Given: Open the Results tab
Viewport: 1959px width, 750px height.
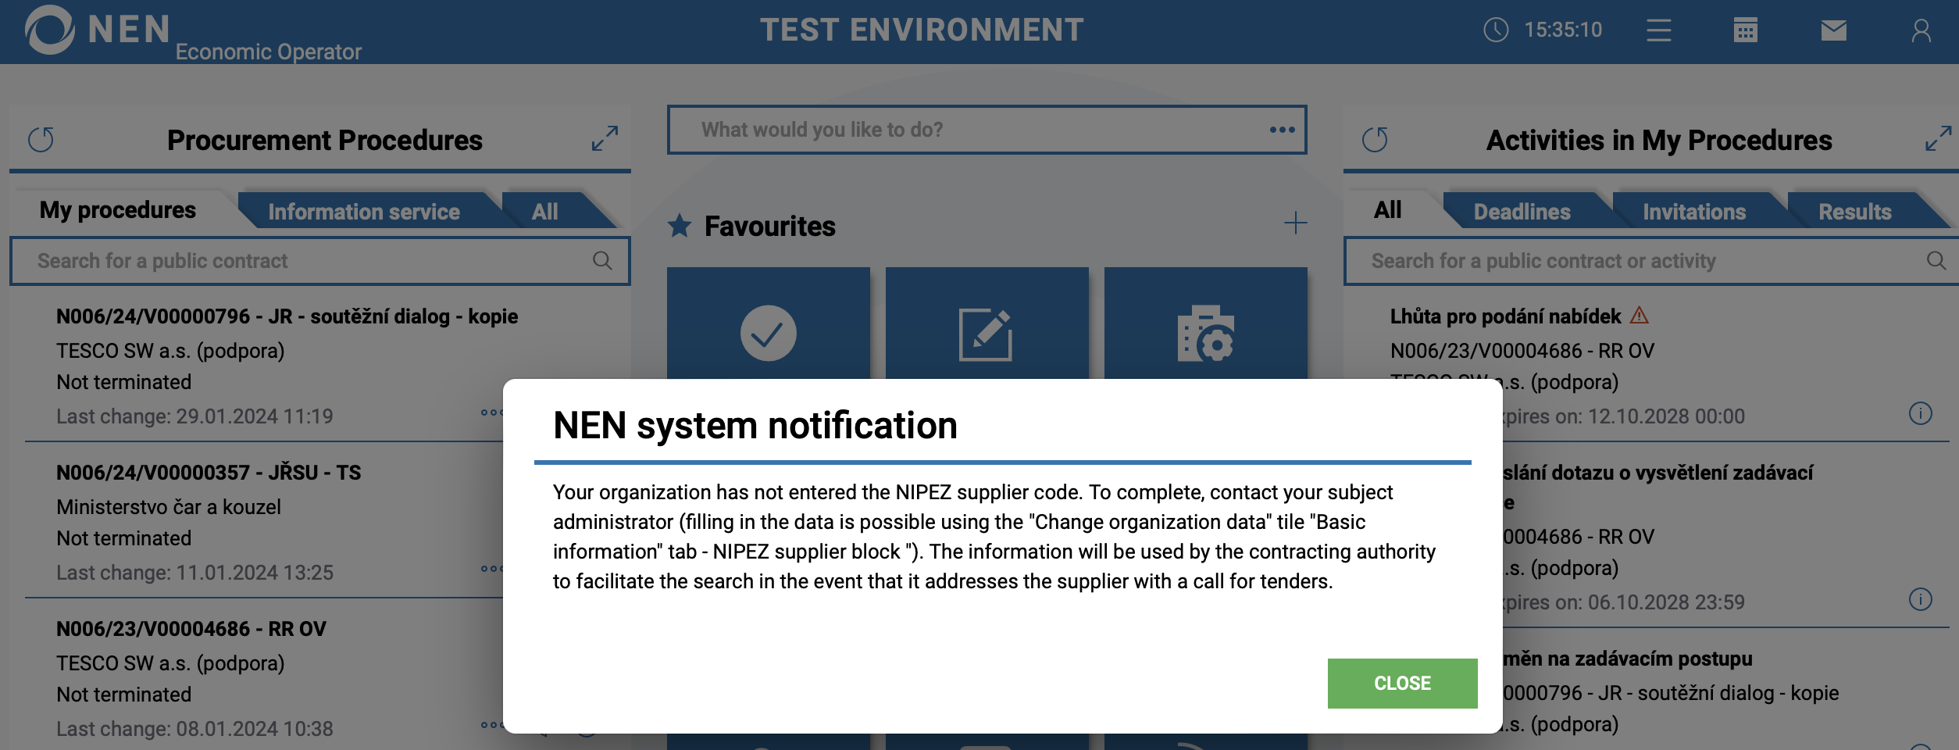Looking at the screenshot, I should (x=1854, y=212).
